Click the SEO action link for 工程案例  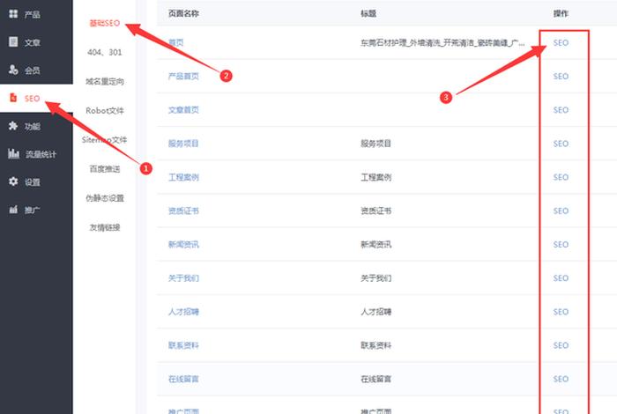click(x=561, y=177)
